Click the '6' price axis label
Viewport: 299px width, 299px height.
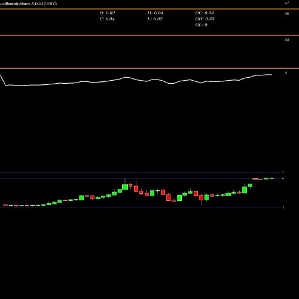coord(283,178)
